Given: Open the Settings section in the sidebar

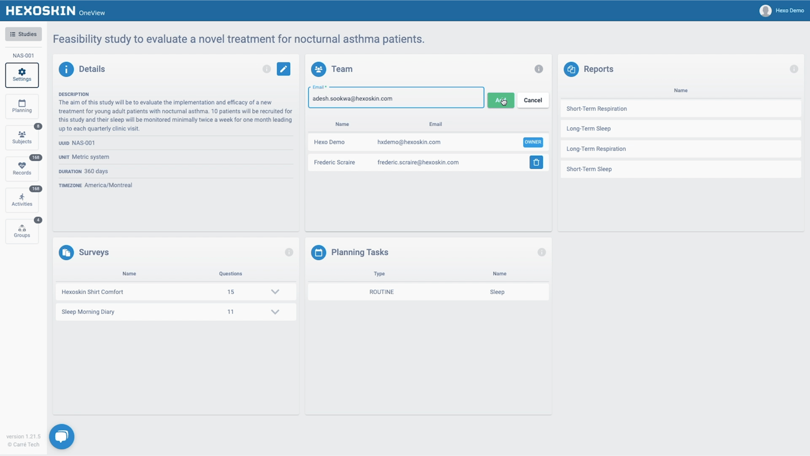Looking at the screenshot, I should 21,75.
